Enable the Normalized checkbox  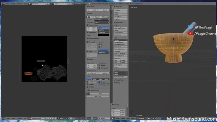click(x=99, y=68)
